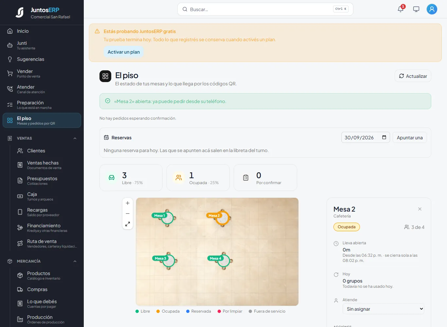Click the Por confirmar clipboard icon
Image resolution: width=447 pixels, height=327 pixels.
246,178
